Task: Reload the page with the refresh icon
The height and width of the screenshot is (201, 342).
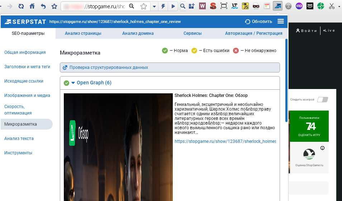Action: click(21, 6)
